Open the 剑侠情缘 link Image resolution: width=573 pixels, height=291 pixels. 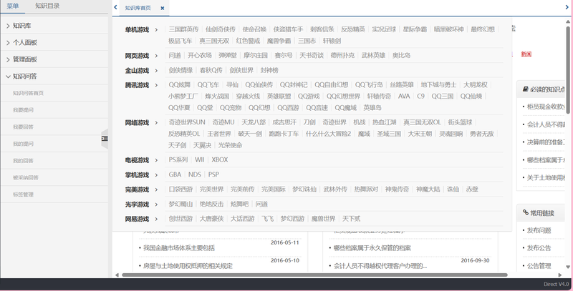pyautogui.click(x=180, y=70)
